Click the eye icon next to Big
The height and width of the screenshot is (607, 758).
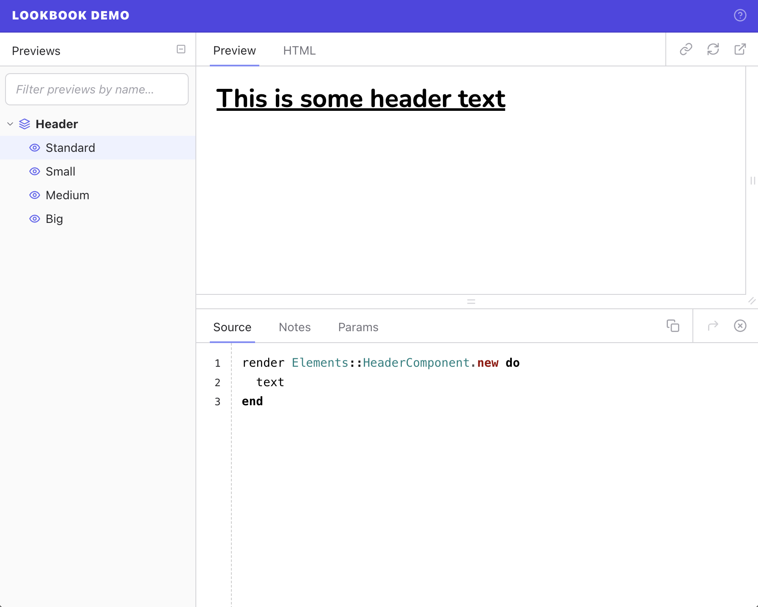point(35,219)
